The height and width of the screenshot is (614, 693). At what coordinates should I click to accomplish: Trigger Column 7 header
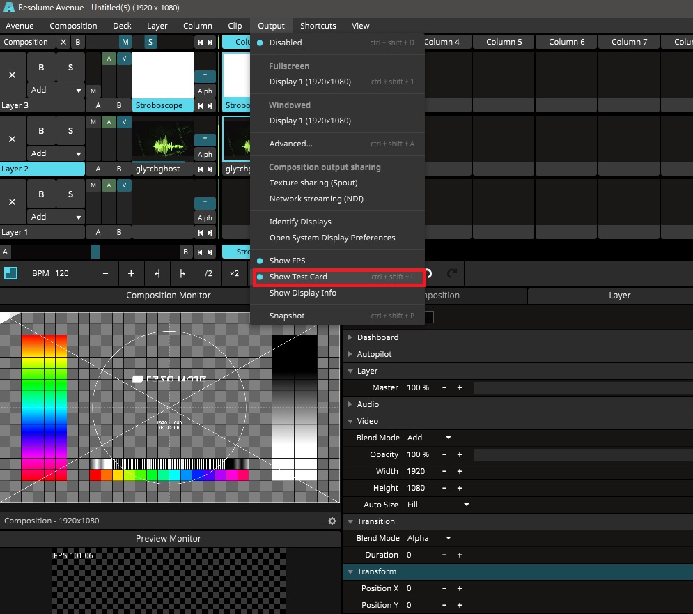coord(630,42)
